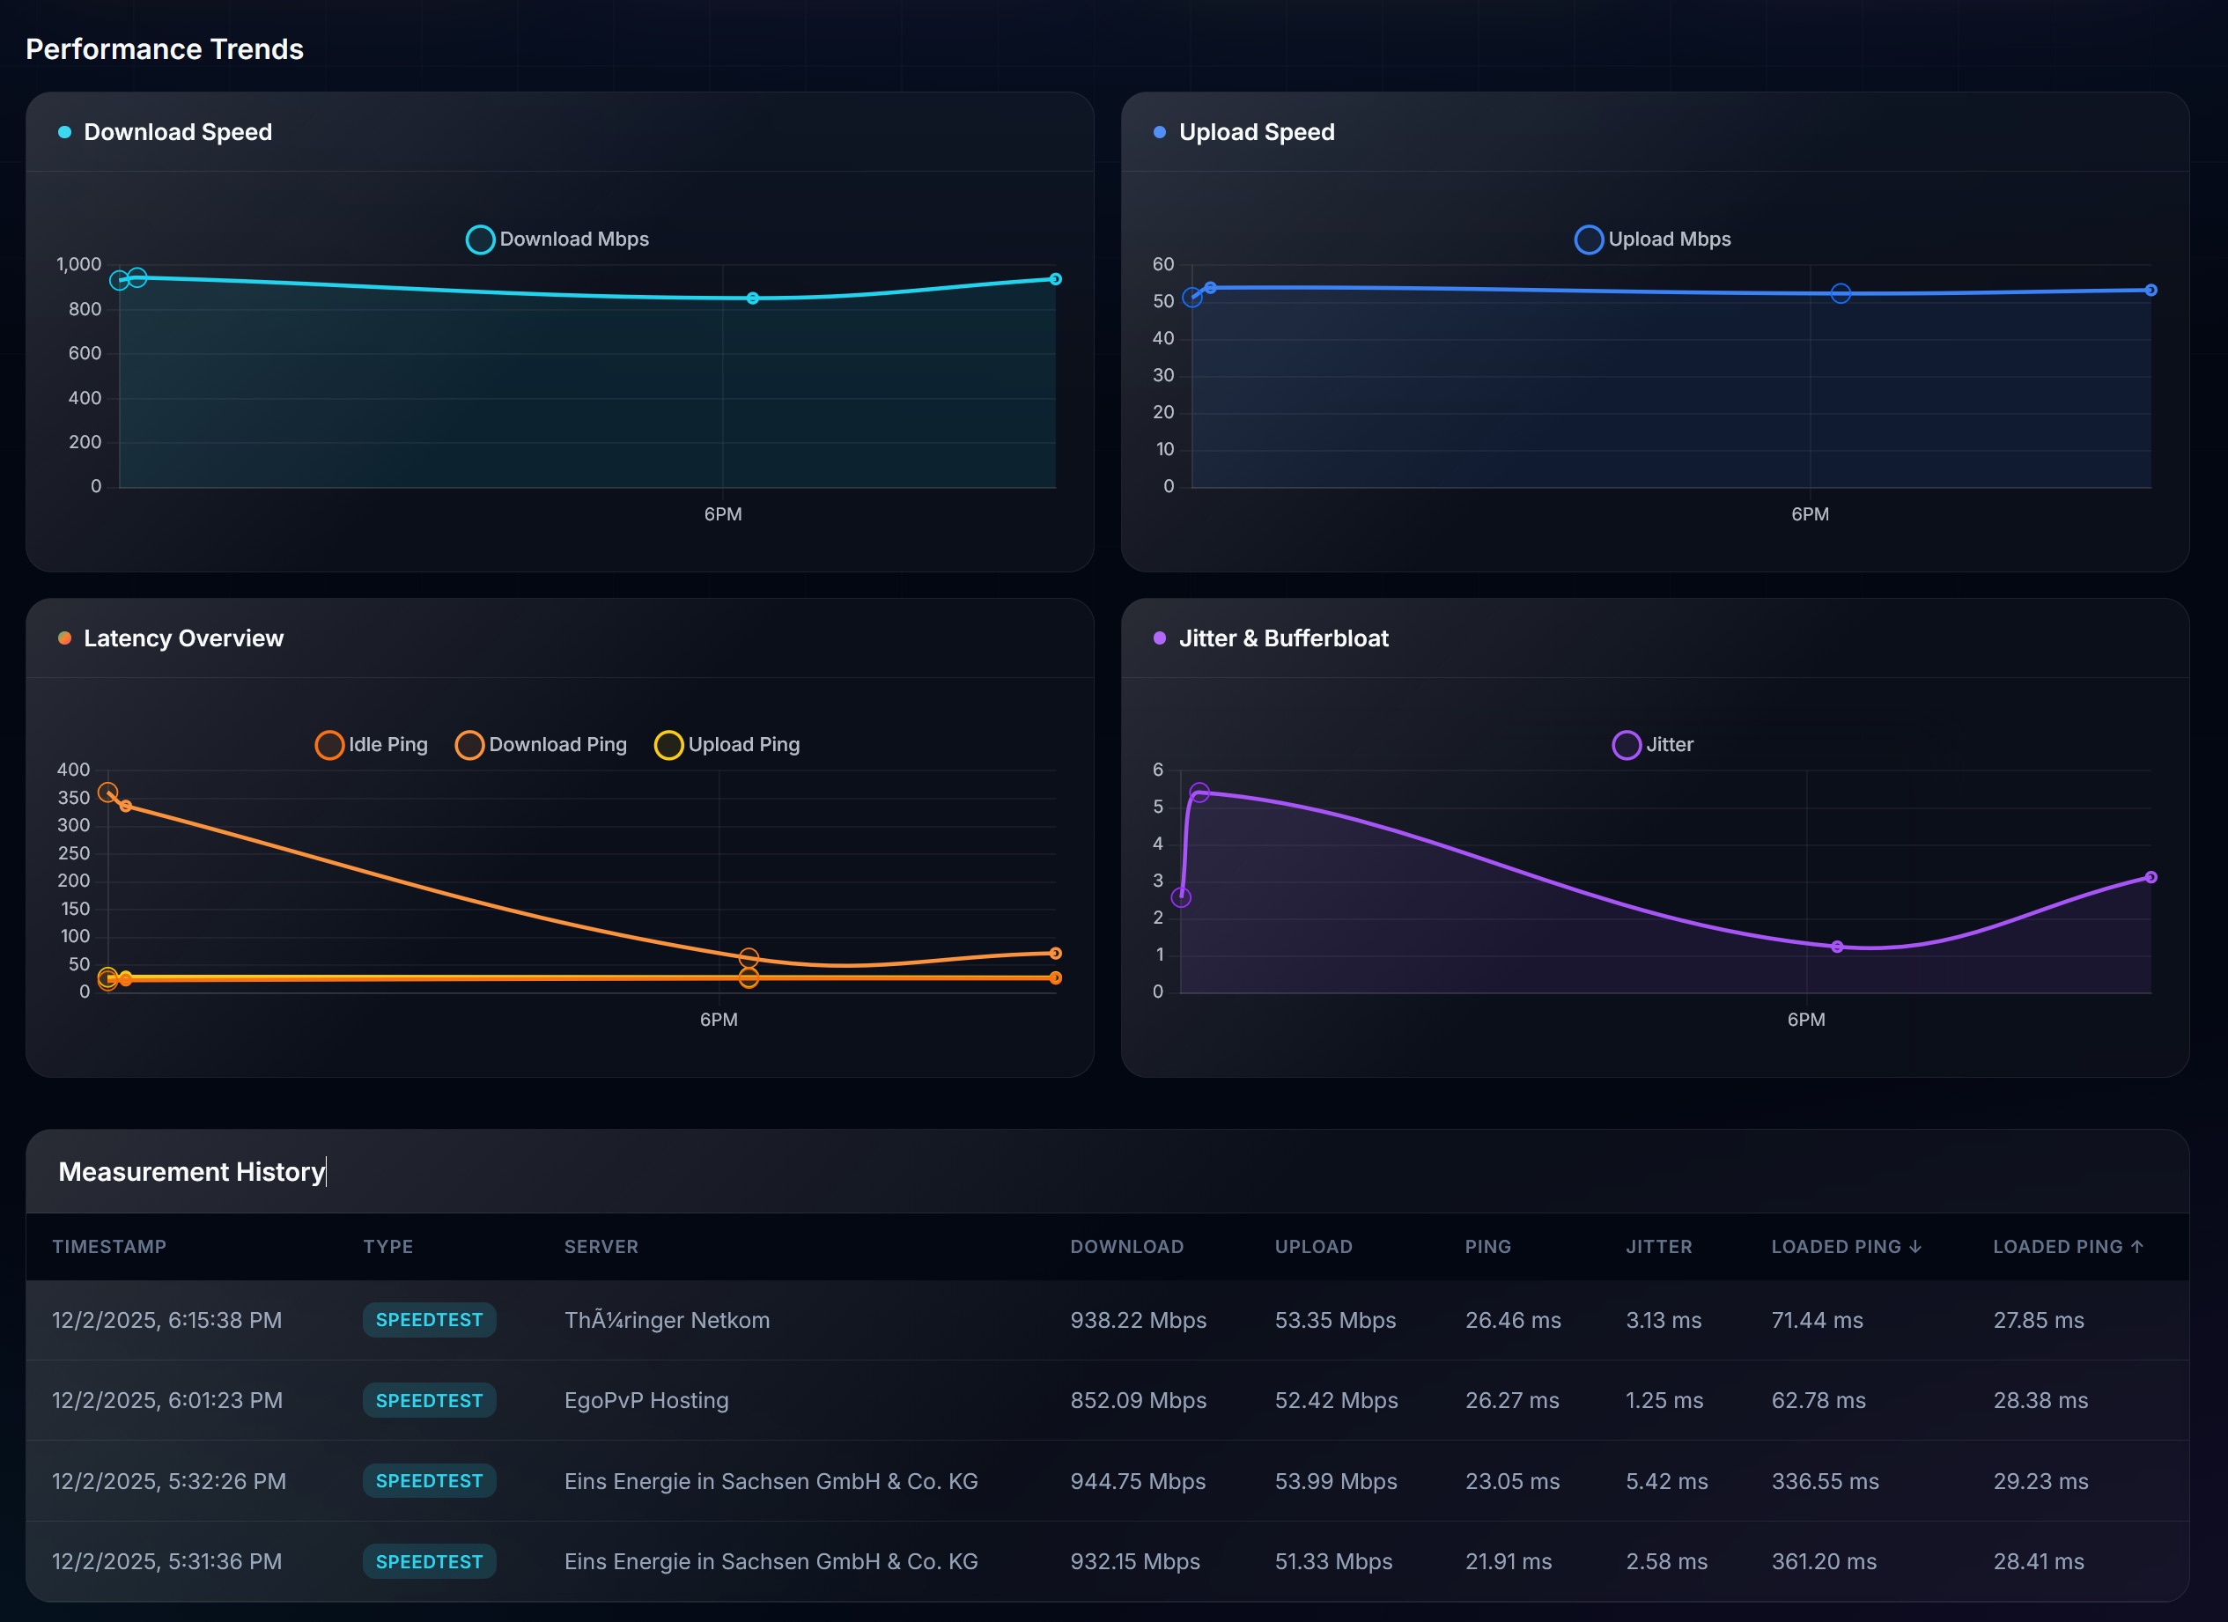The image size is (2228, 1622).
Task: Click the Latency Overview card title
Action: (184, 638)
